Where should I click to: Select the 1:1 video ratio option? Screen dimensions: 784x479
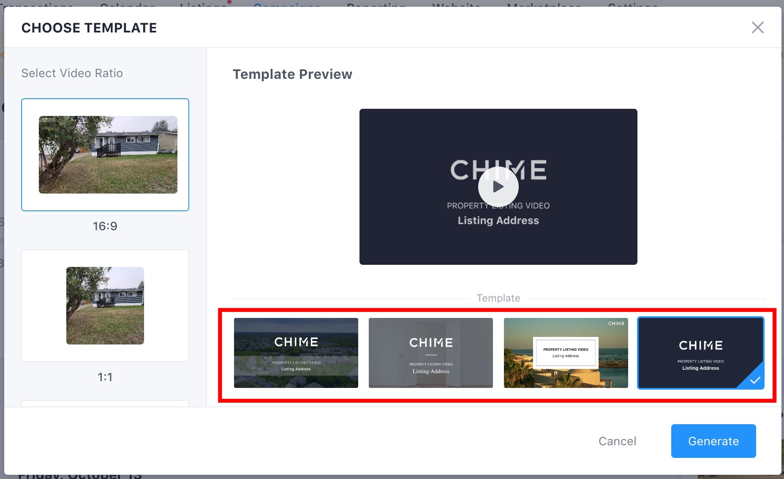(x=105, y=306)
